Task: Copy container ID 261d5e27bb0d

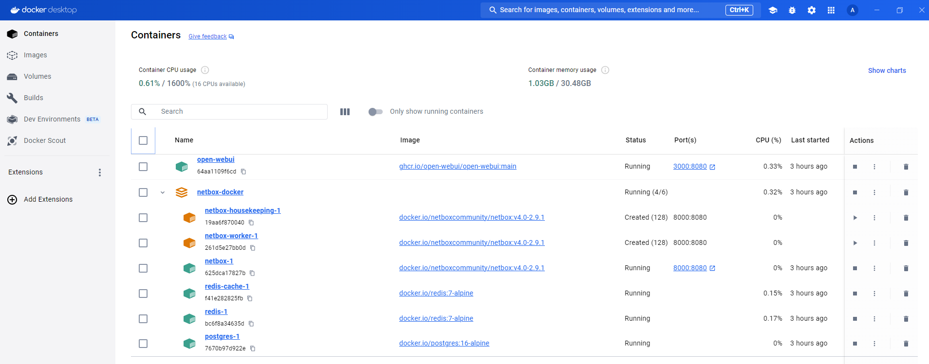Action: 253,248
